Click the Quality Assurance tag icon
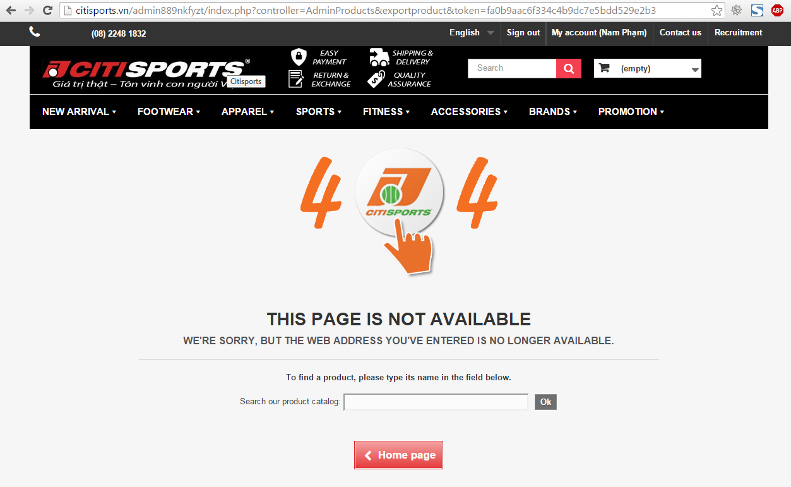791x487 pixels. [x=377, y=80]
